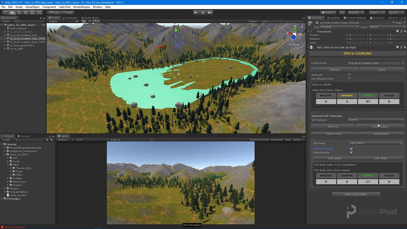
Task: Enable Use HEngine Data checkbox
Action: [349, 79]
